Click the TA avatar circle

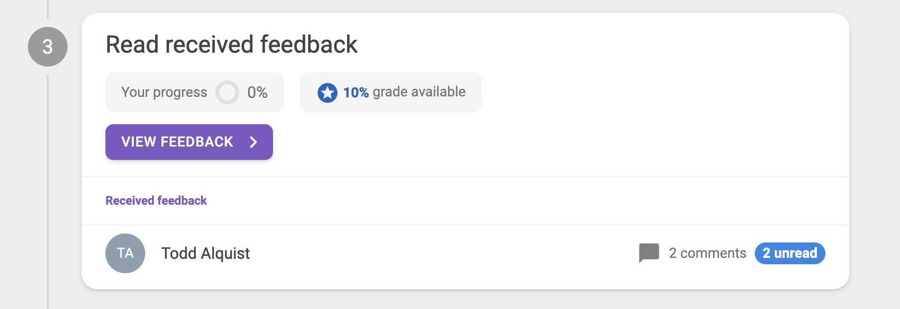pos(125,253)
